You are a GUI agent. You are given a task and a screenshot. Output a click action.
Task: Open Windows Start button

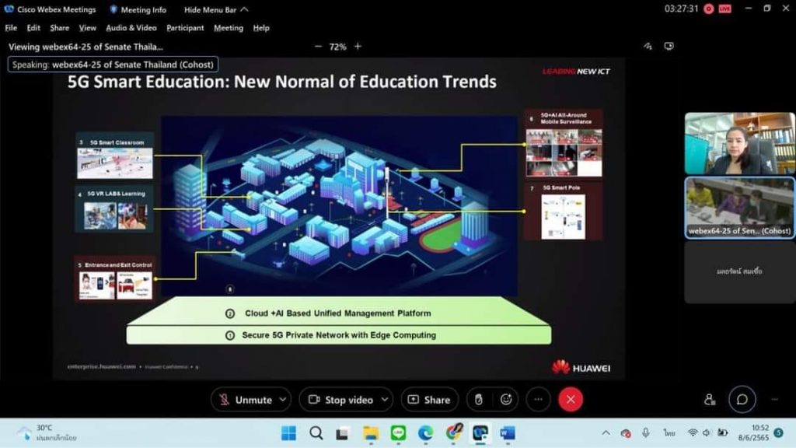click(x=289, y=433)
